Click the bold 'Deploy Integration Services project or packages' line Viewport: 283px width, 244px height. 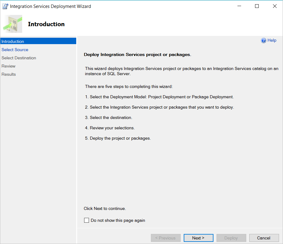click(x=137, y=55)
